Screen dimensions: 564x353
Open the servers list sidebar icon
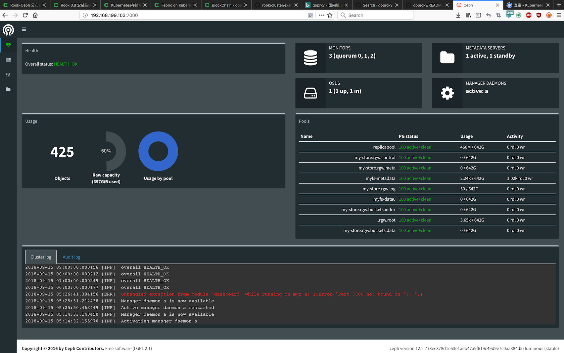pyautogui.click(x=8, y=60)
